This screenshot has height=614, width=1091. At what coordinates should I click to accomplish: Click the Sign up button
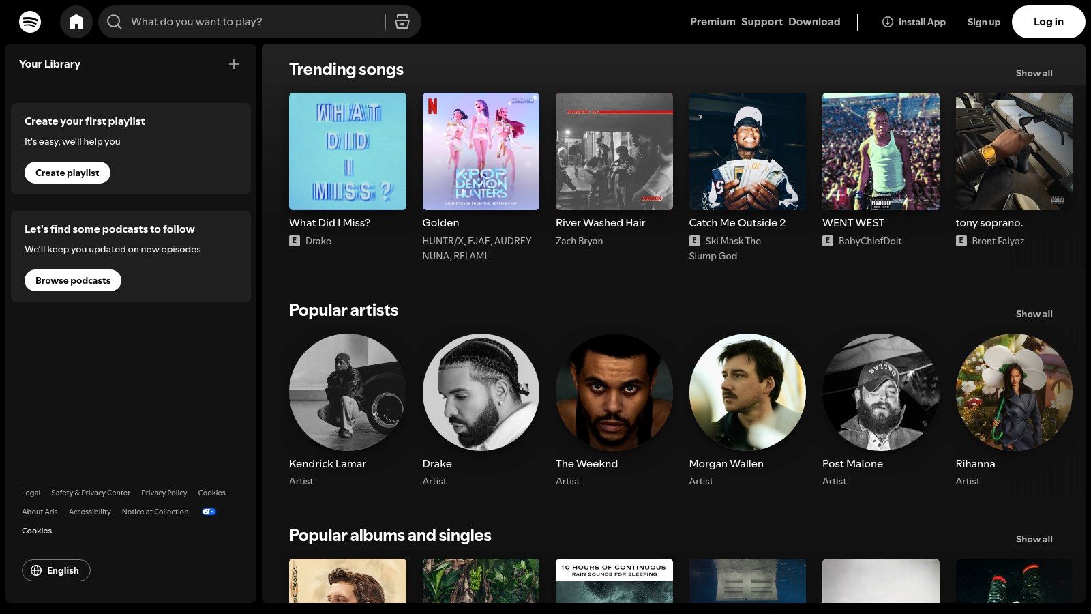pos(983,22)
